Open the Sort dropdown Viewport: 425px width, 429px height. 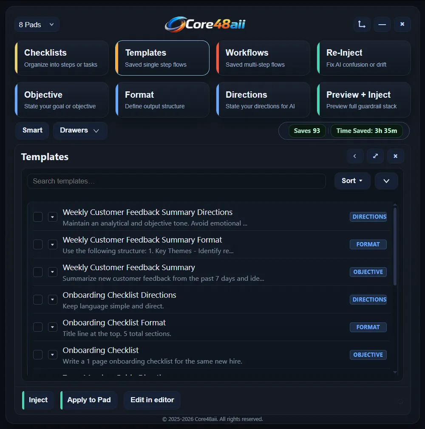pyautogui.click(x=352, y=181)
